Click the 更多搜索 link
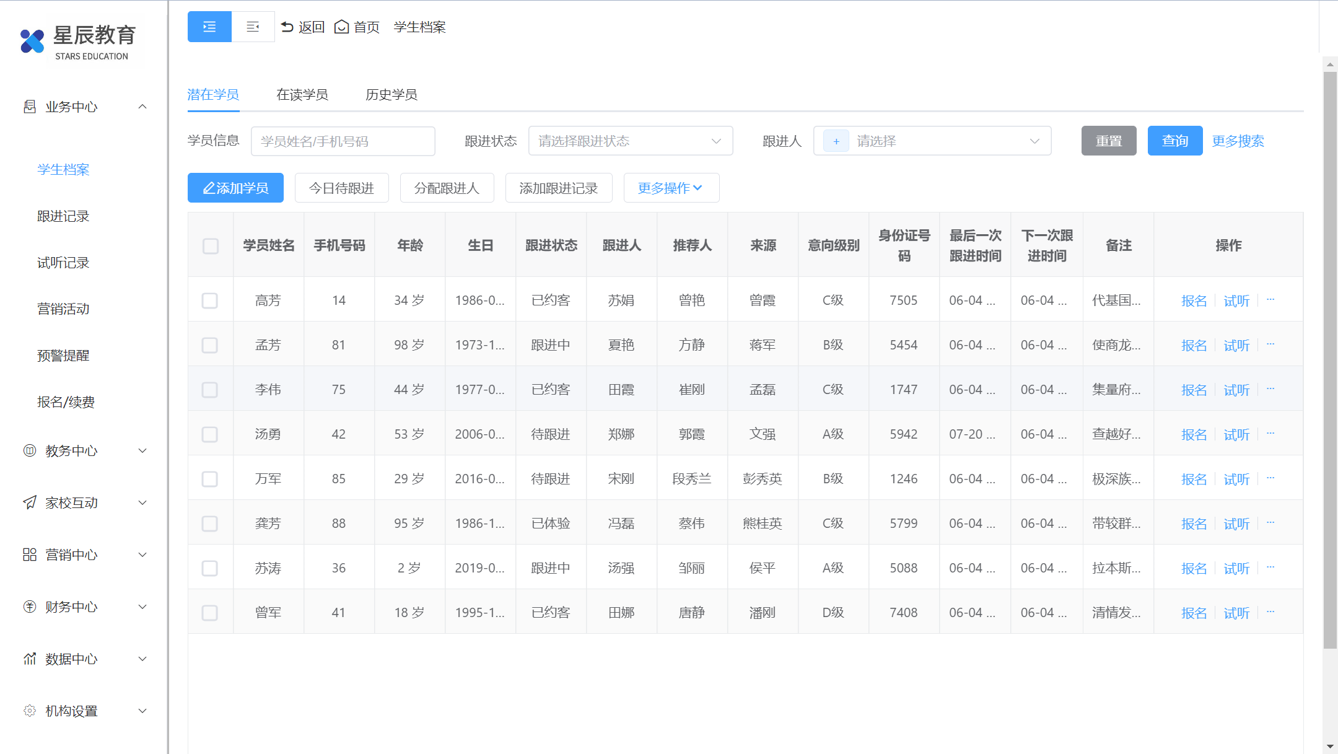1338x754 pixels. point(1238,141)
